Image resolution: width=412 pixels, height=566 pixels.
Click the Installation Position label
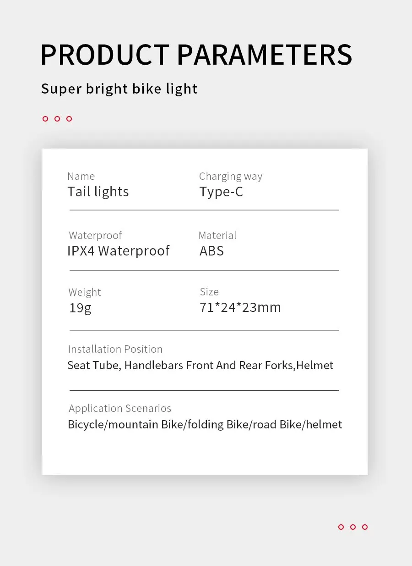click(x=115, y=349)
